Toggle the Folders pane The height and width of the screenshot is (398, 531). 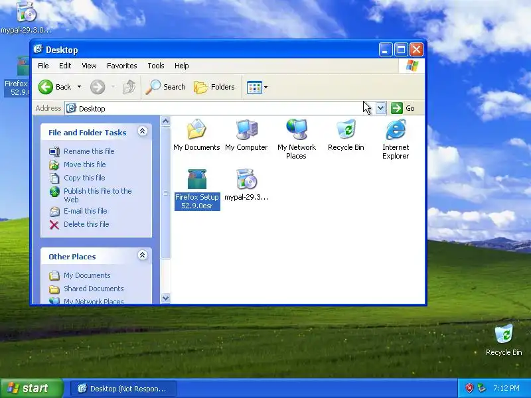tap(214, 87)
